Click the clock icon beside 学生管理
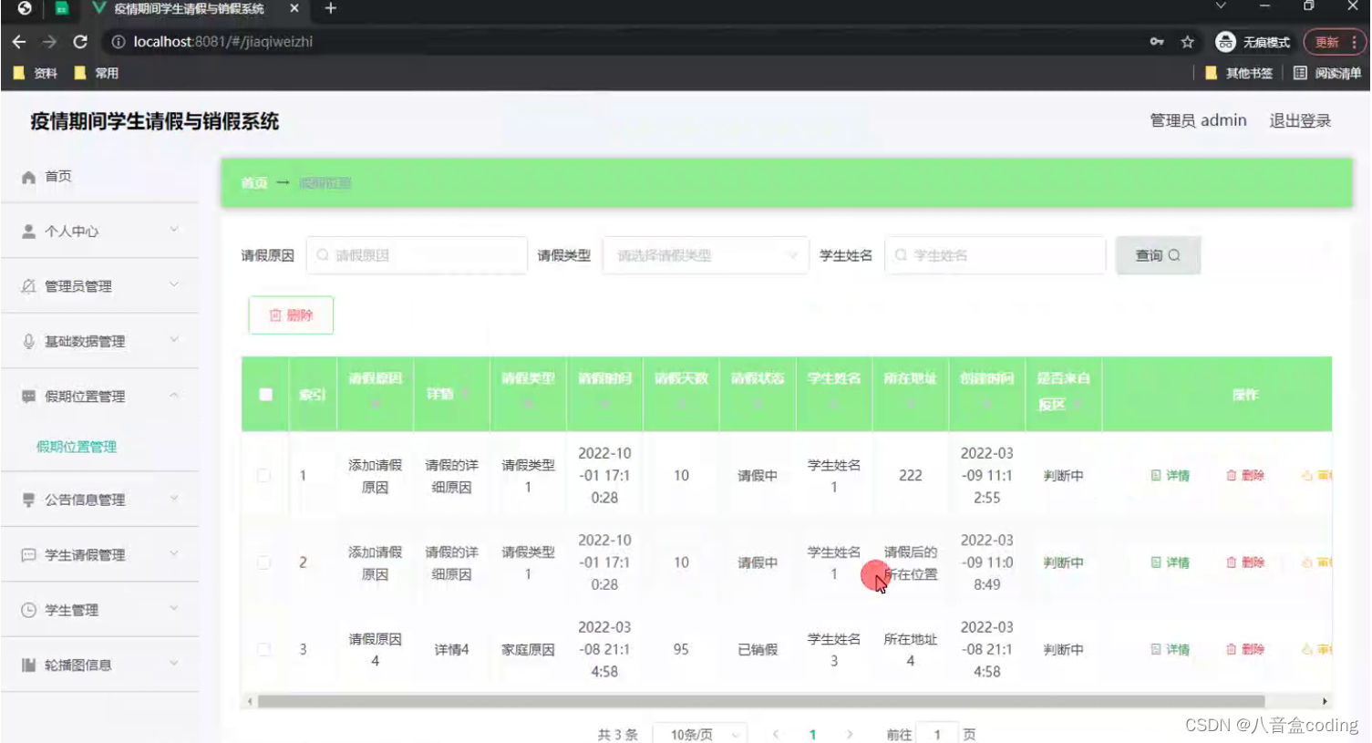Viewport: 1372px width, 743px height. [x=28, y=610]
